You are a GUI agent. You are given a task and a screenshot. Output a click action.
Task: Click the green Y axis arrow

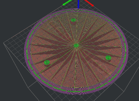(67, 2)
